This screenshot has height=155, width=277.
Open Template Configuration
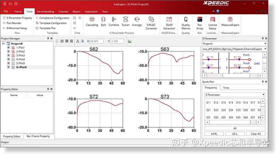[52, 23]
